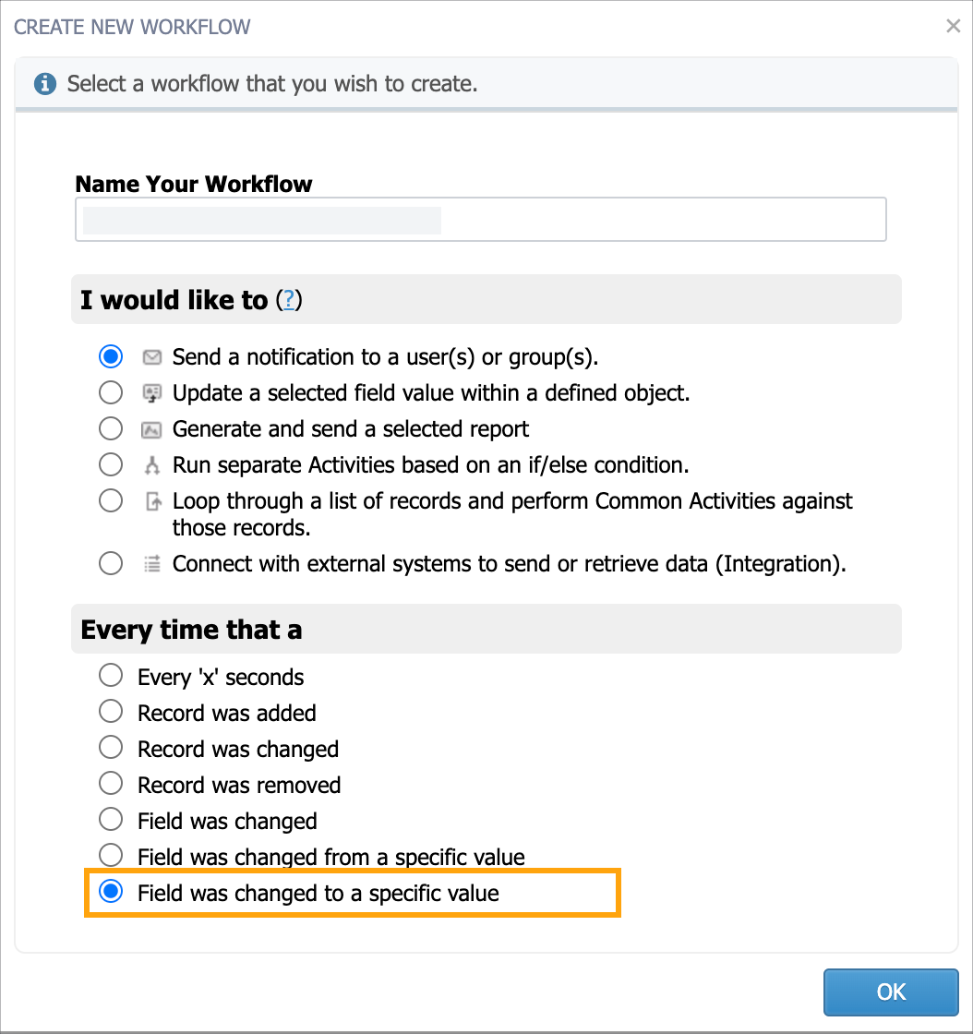Choose 'Field was changed from a specific value'
973x1034 pixels.
coord(111,855)
